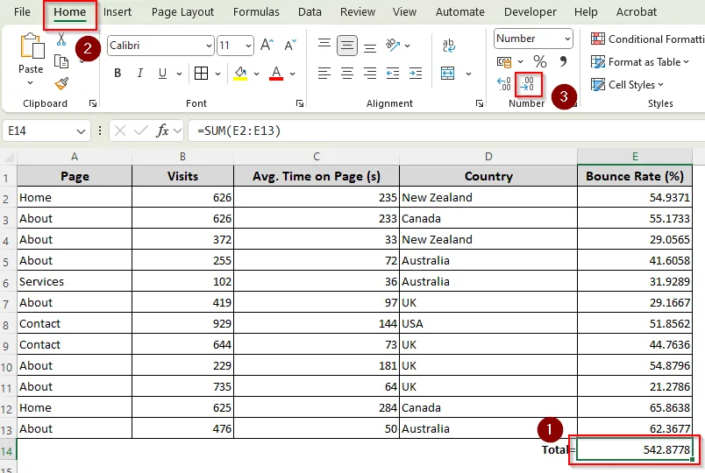
Task: Apply Percent Style formatting
Action: coord(540,61)
